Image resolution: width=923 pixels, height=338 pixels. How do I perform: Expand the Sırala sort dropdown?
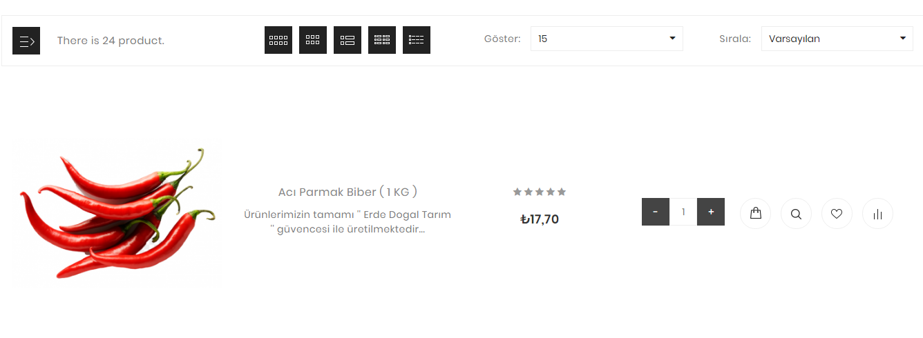click(837, 39)
